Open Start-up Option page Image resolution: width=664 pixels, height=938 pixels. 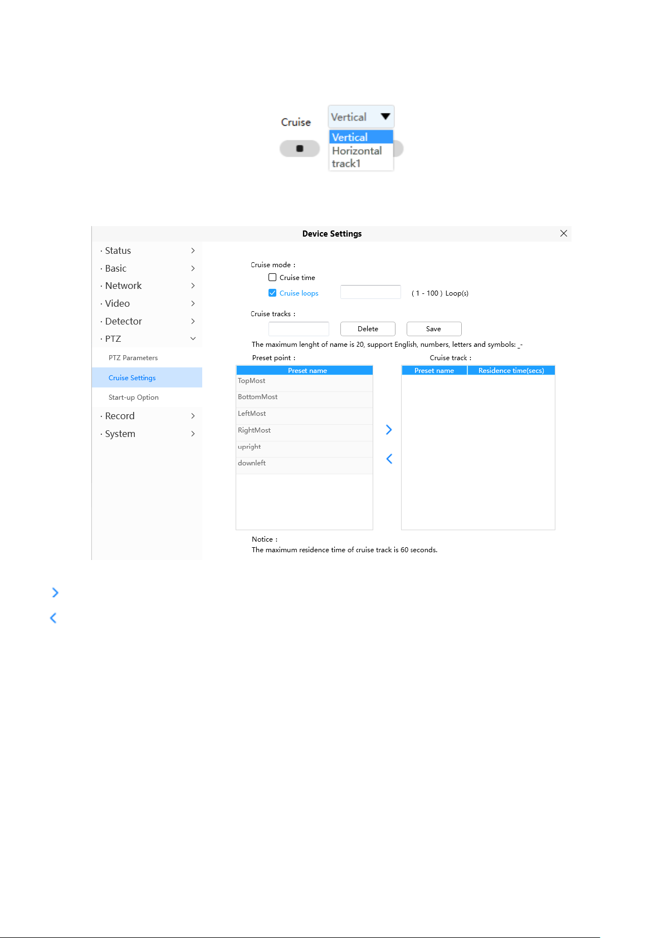147,397
